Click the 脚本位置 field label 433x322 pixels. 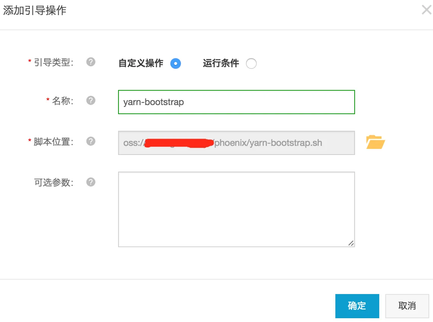(53, 142)
